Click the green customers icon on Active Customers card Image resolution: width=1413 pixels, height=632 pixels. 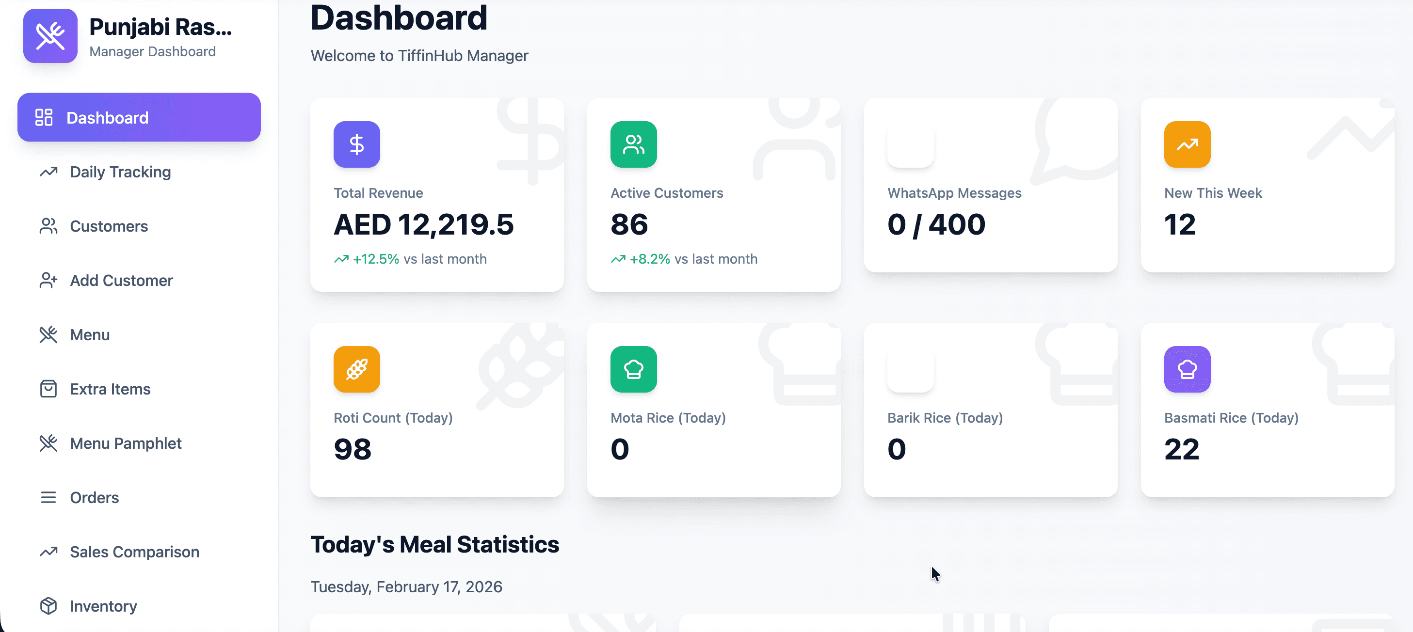click(x=633, y=144)
